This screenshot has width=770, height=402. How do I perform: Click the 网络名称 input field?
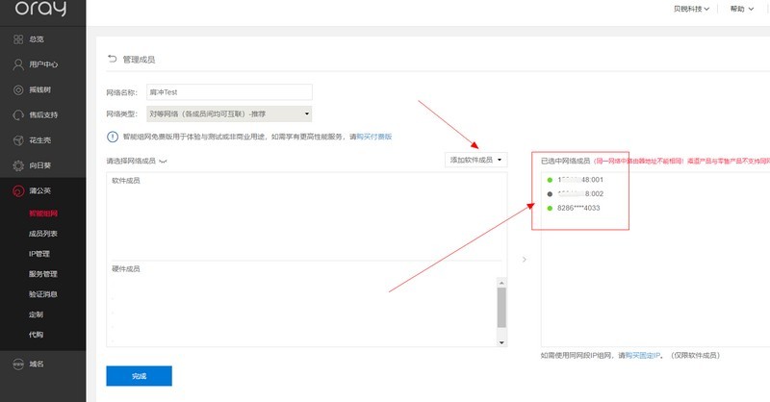click(x=229, y=92)
